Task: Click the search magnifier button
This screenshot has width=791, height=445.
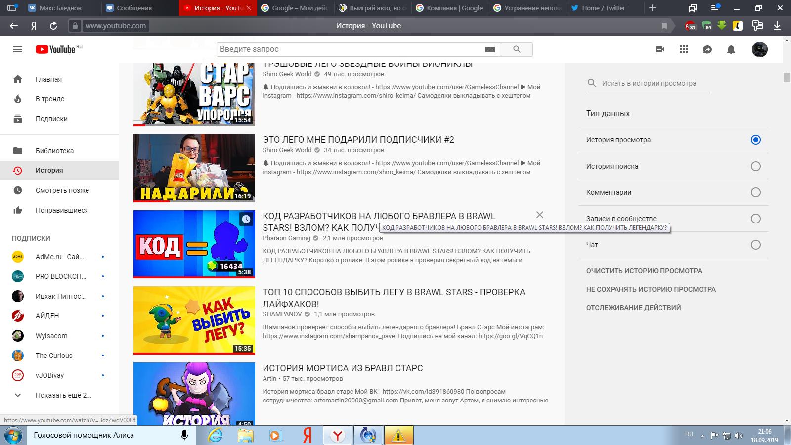Action: coord(517,49)
